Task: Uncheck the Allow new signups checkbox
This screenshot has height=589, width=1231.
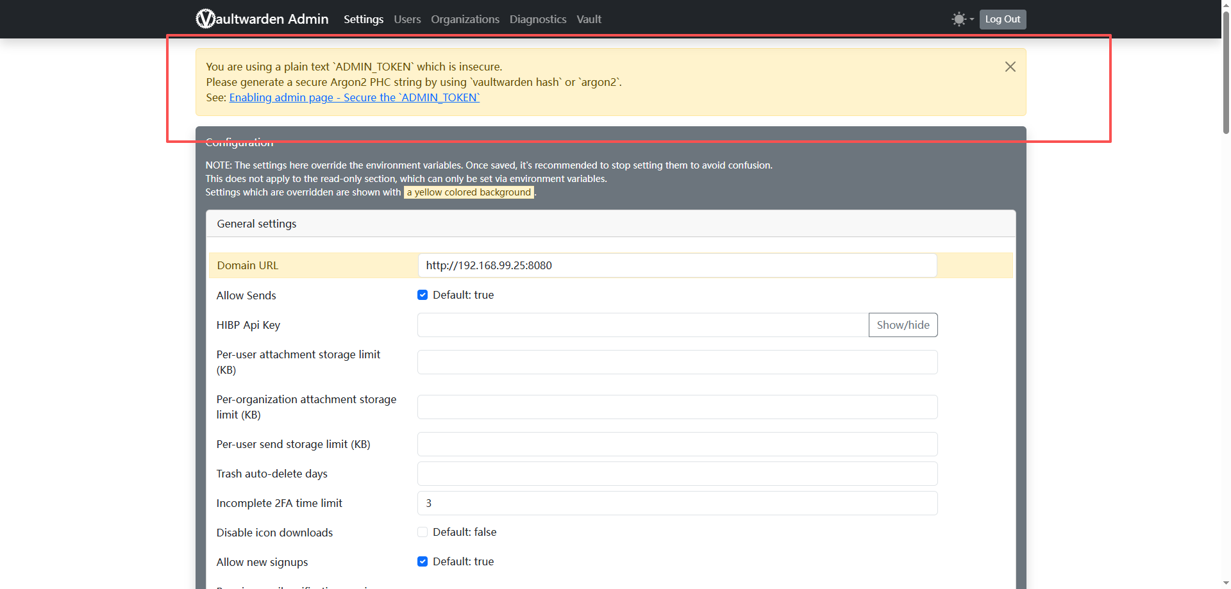Action: (423, 561)
